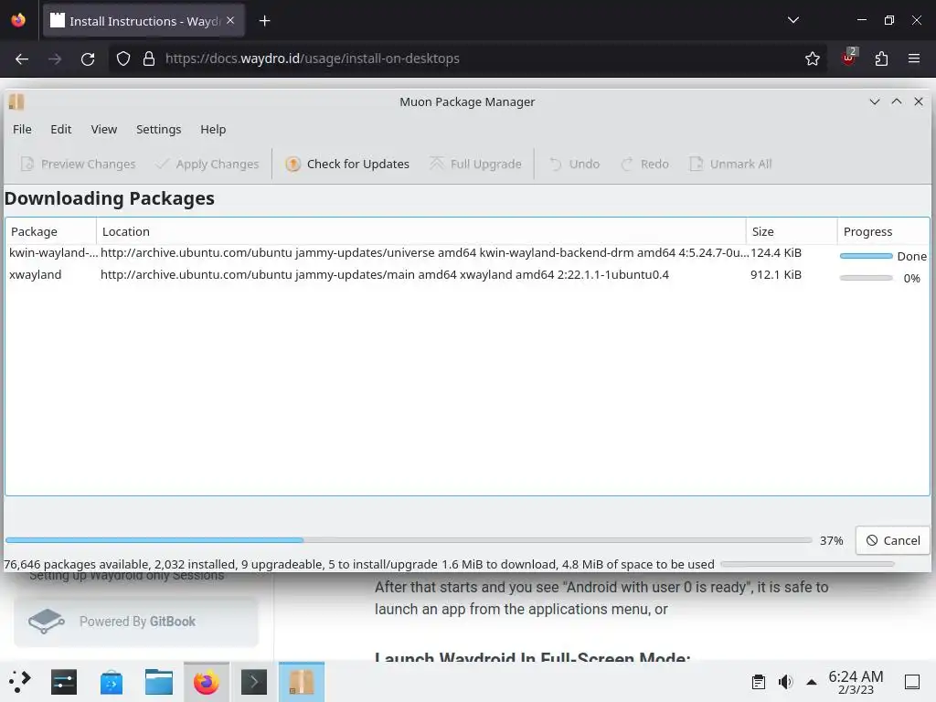Click the Check for Updates toolbar button

pyautogui.click(x=346, y=165)
